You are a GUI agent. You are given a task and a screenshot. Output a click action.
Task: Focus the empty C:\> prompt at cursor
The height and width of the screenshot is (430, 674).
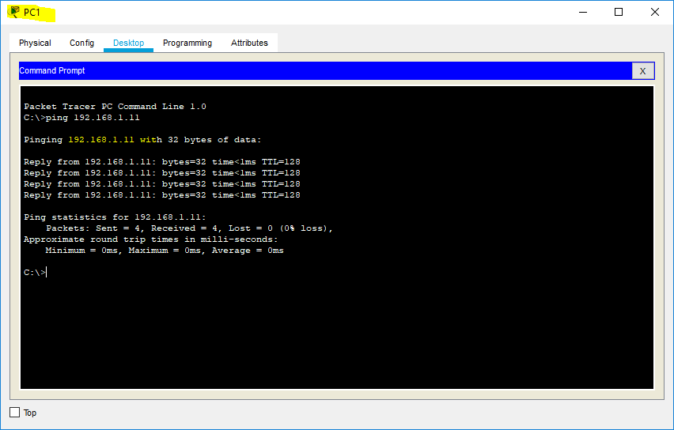click(47, 273)
